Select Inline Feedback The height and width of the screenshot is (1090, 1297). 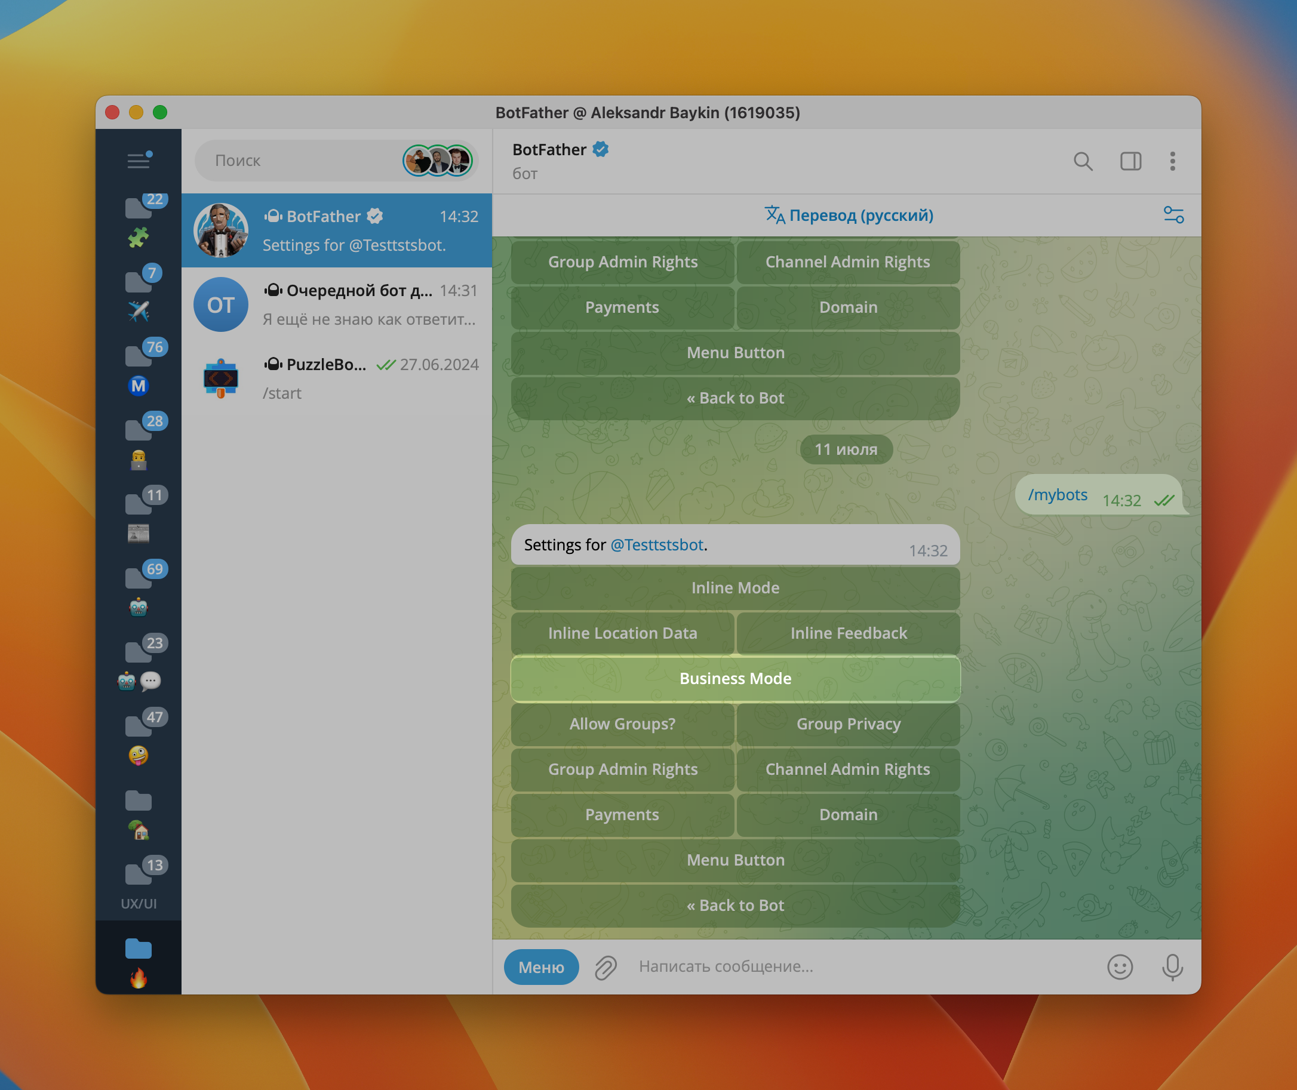[848, 633]
